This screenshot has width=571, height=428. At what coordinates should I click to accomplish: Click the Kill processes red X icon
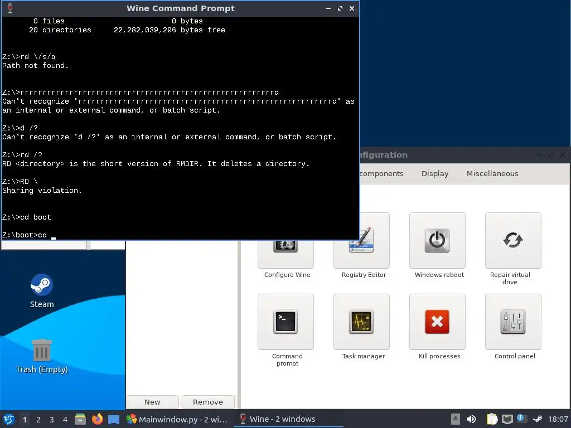(x=437, y=322)
